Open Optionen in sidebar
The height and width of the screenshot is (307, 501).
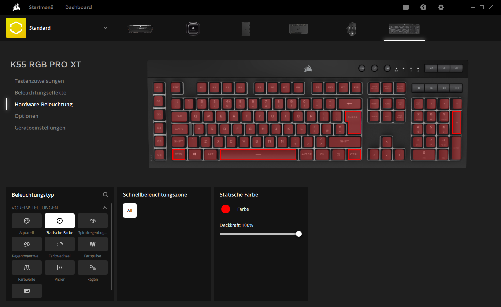click(26, 116)
